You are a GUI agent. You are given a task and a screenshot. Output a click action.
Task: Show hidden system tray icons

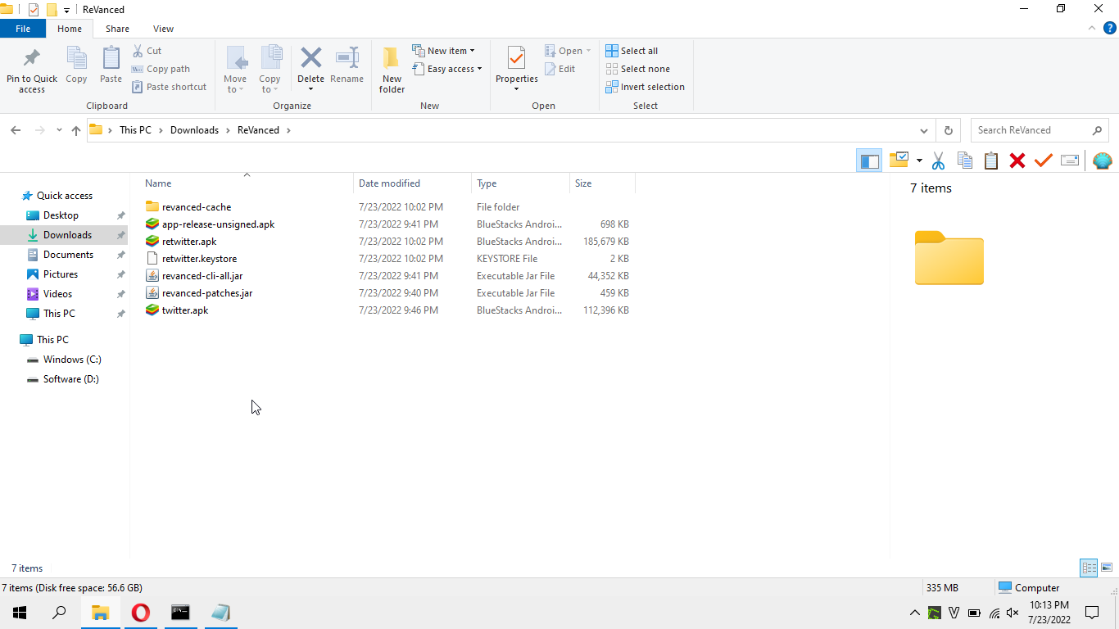pyautogui.click(x=915, y=613)
